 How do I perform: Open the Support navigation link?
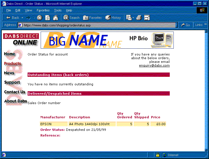tap(12, 82)
